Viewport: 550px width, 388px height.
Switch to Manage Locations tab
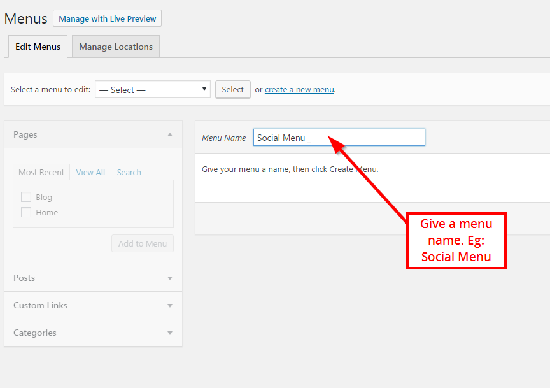pyautogui.click(x=116, y=47)
